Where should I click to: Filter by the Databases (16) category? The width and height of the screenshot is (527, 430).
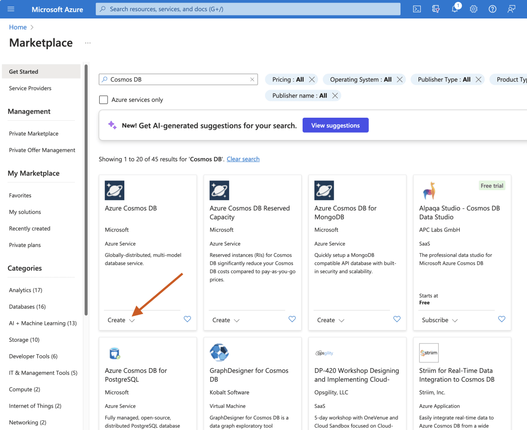tap(27, 307)
